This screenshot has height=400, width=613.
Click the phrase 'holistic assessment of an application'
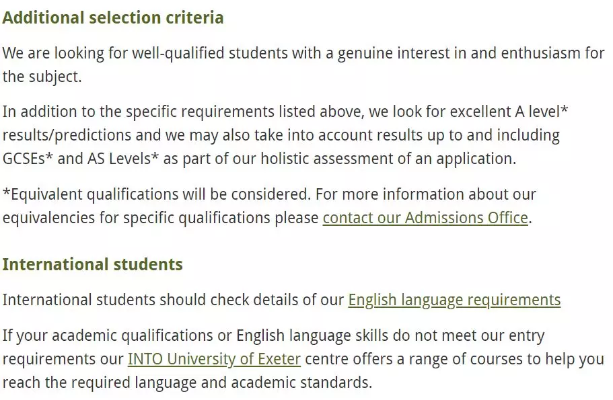pos(387,159)
